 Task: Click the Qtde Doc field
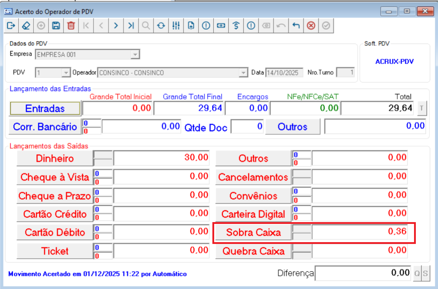pos(247,127)
